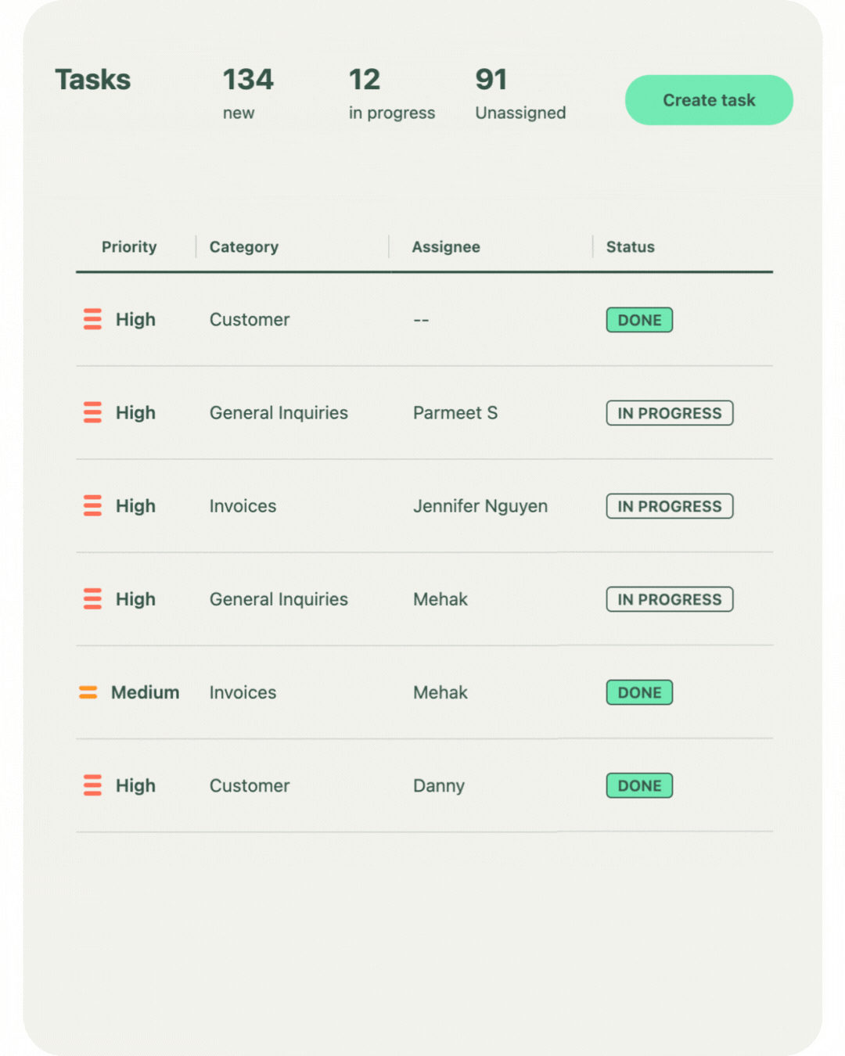This screenshot has height=1056, width=845.
Task: Open assignee Jennifer Nguyen
Action: (480, 506)
